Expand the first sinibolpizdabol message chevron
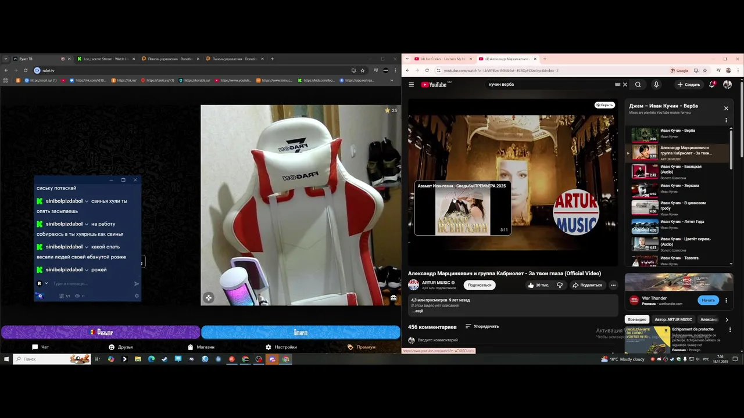This screenshot has height=418, width=744. 87,201
